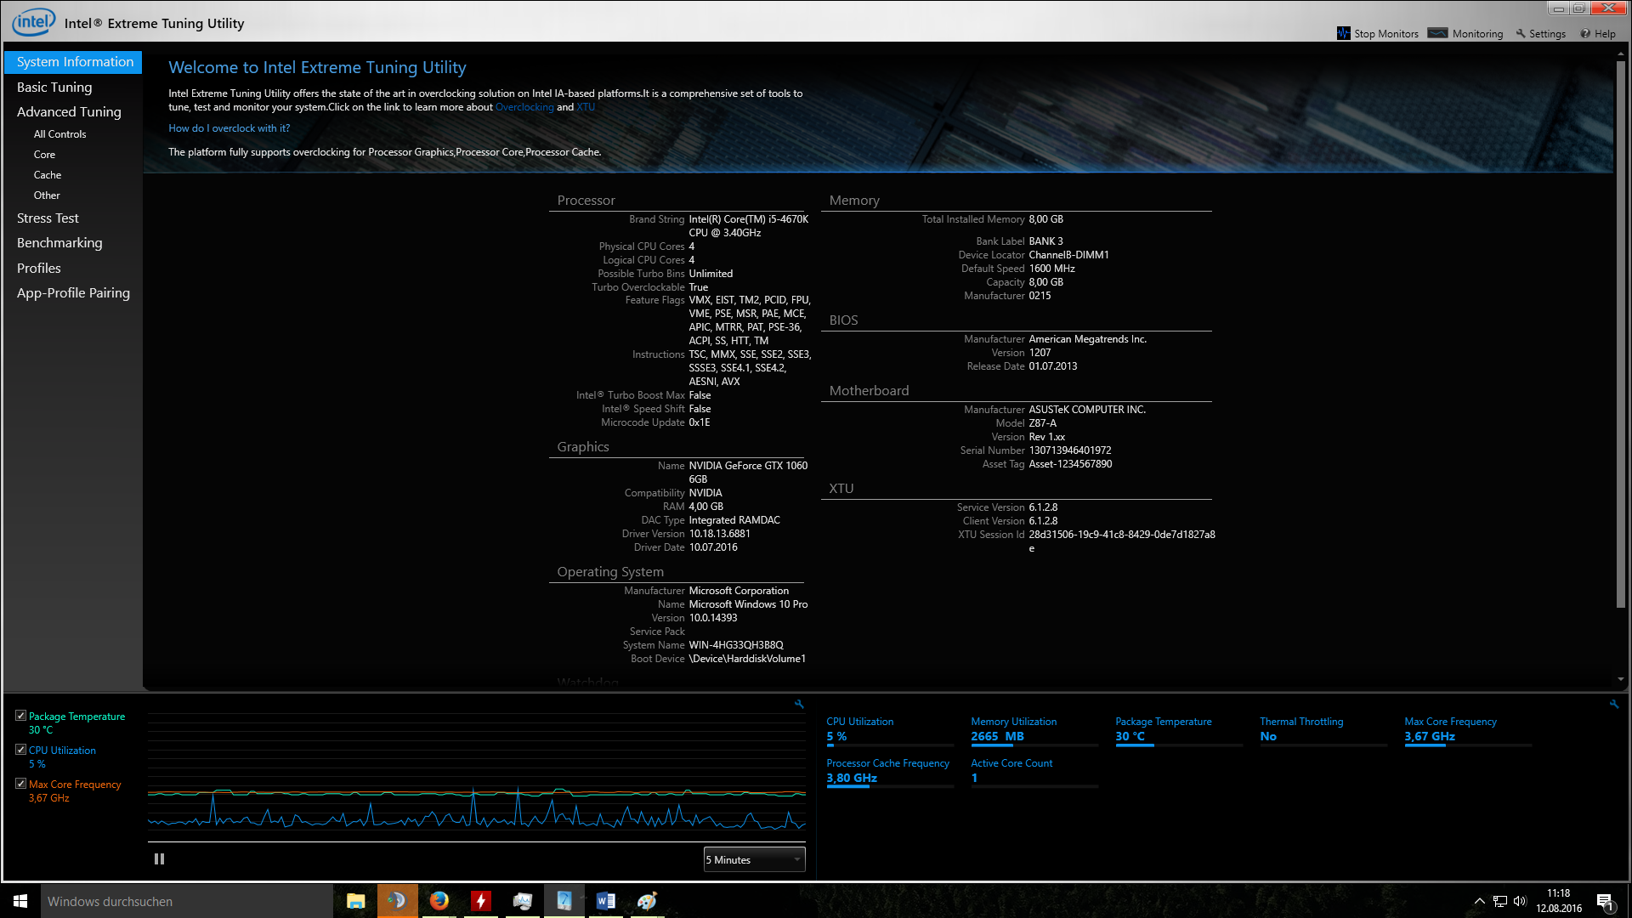1632x918 pixels.
Task: Toggle the CPU Utilization checkbox
Action: pos(21,750)
